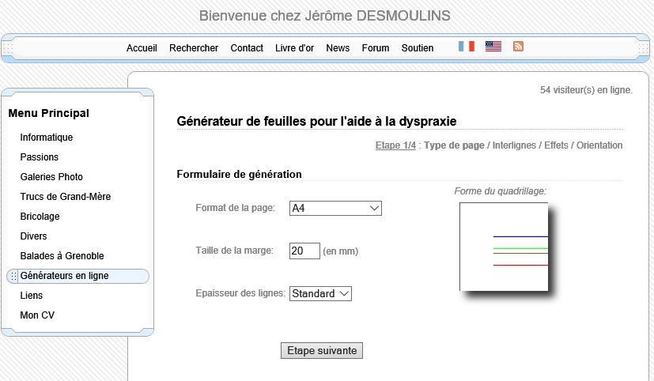Open the Format de la page dropdown
Screen dimensions: 654x381
tap(335, 209)
